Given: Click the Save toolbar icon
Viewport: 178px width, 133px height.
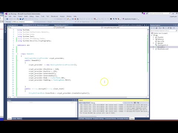Looking at the screenshot, I should 20,19.
